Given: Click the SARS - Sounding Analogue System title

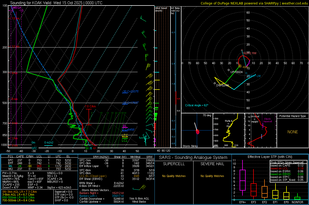Looking at the screenshot, I should [x=193, y=158].
